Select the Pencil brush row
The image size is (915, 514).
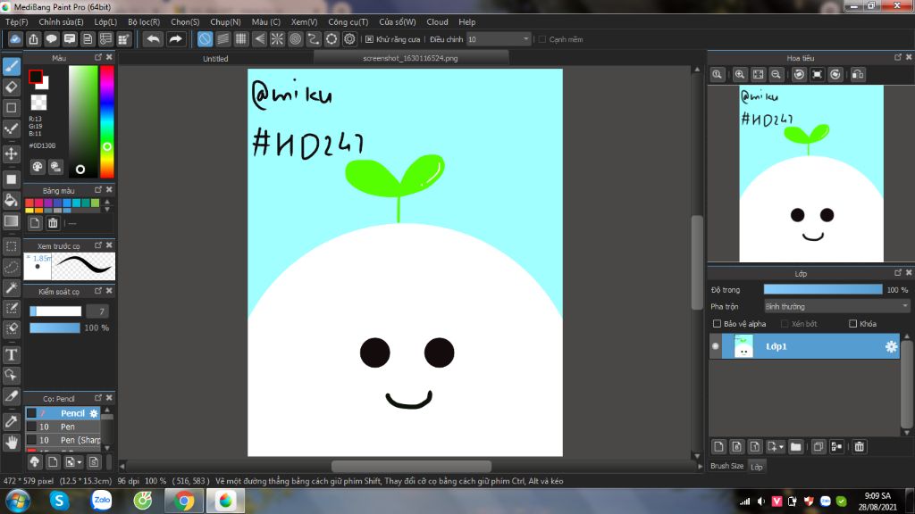63,413
